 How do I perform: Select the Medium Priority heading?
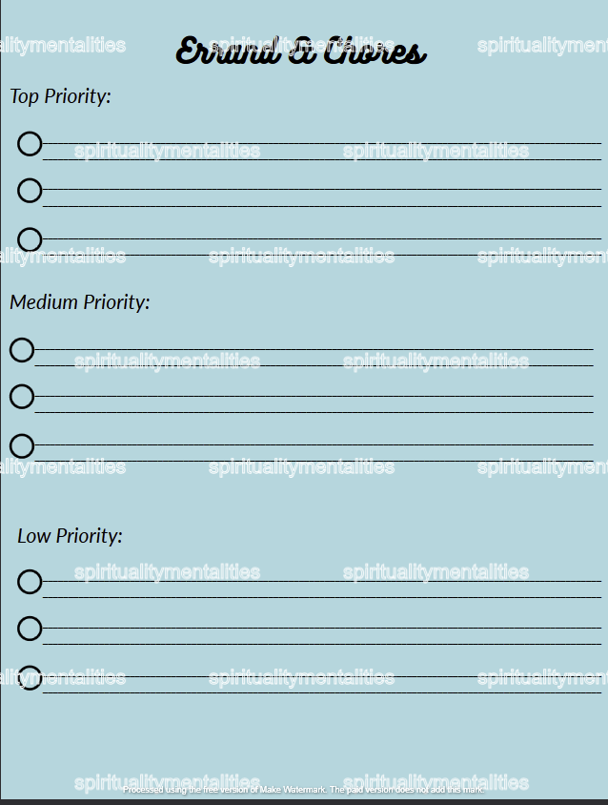(80, 302)
